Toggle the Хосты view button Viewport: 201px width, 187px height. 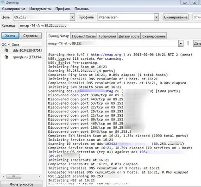[x=10, y=36]
